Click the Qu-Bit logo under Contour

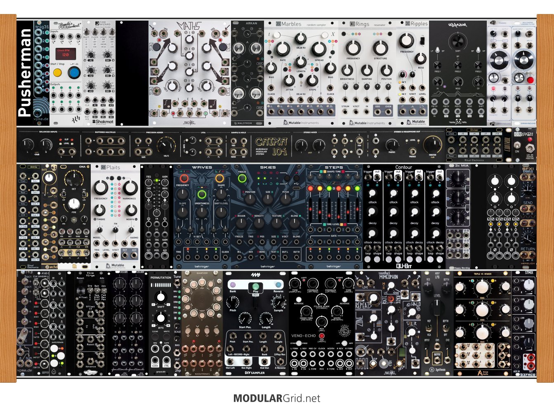[403, 266]
